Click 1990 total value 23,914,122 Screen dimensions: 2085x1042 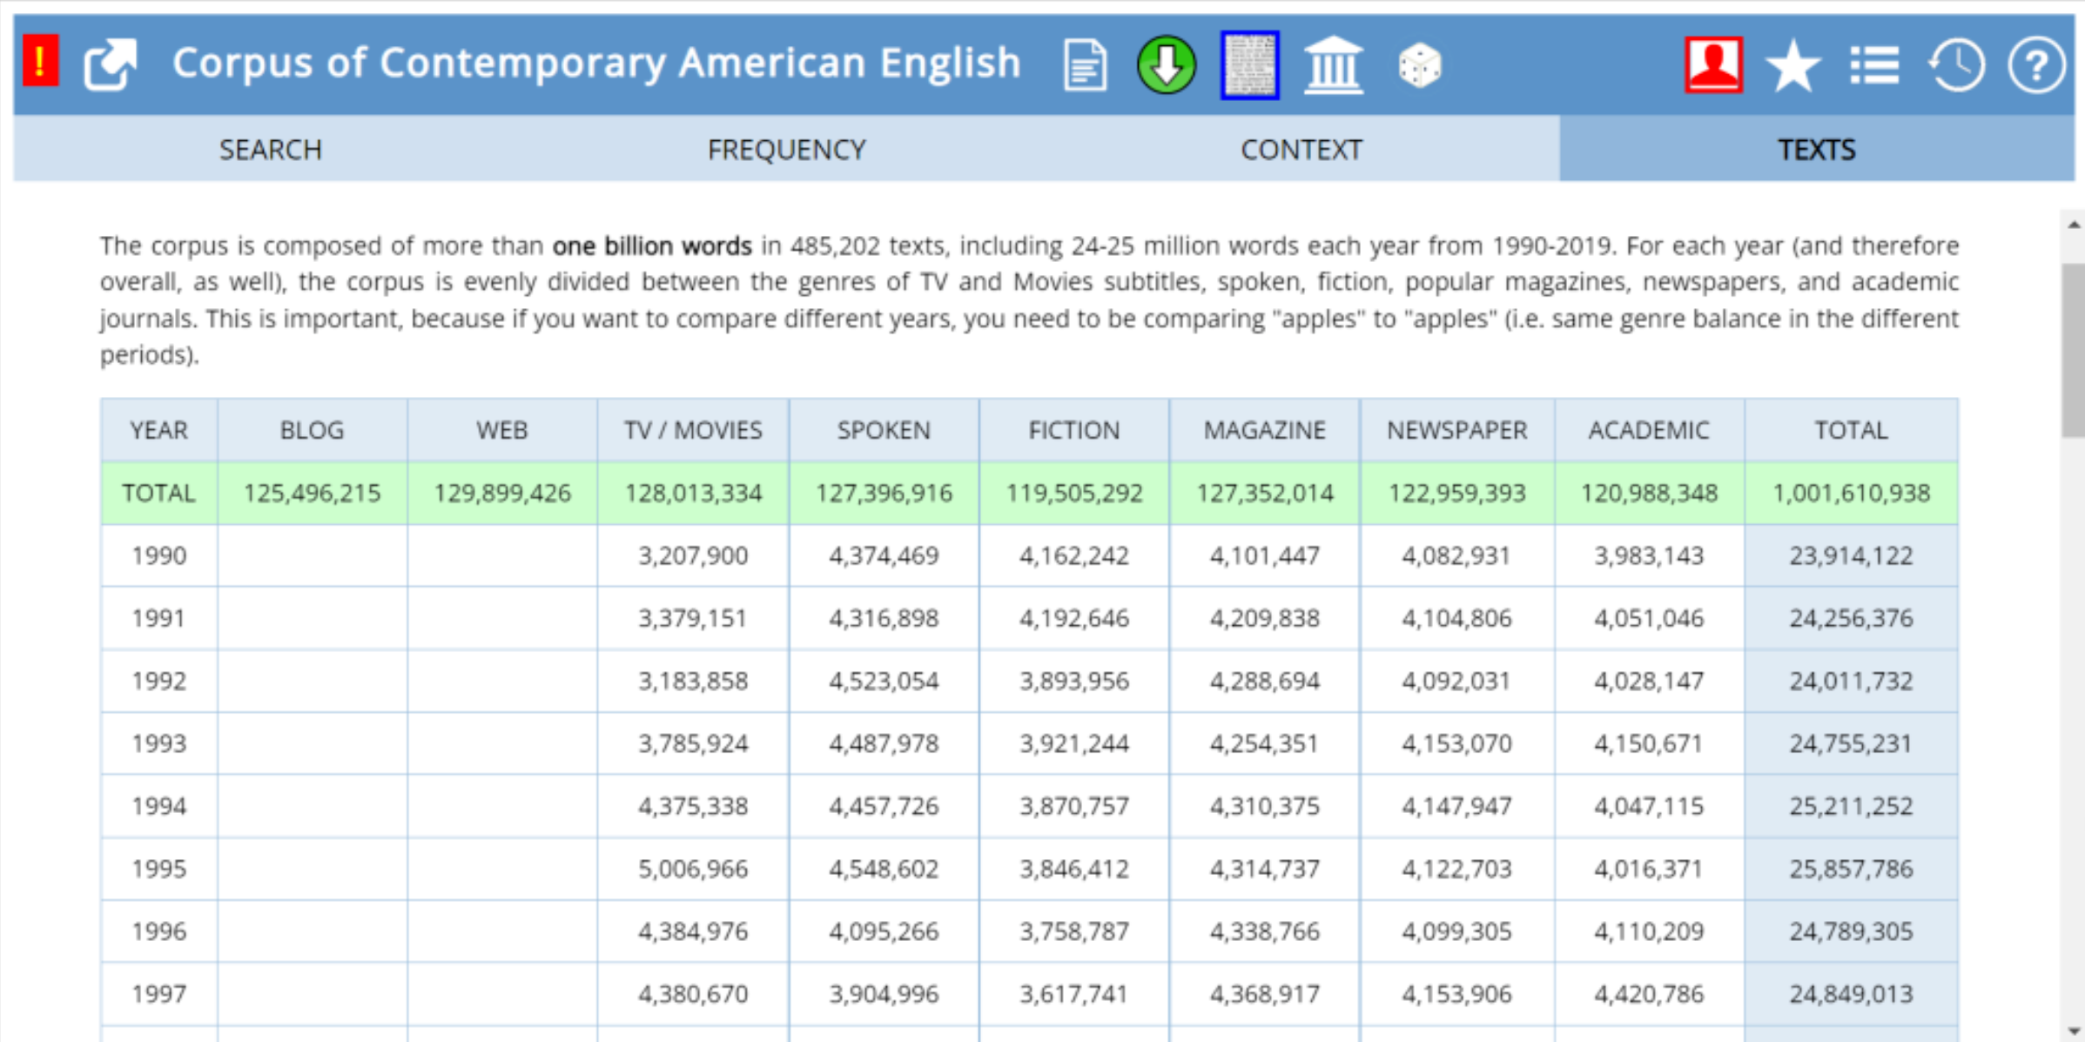click(x=1851, y=556)
